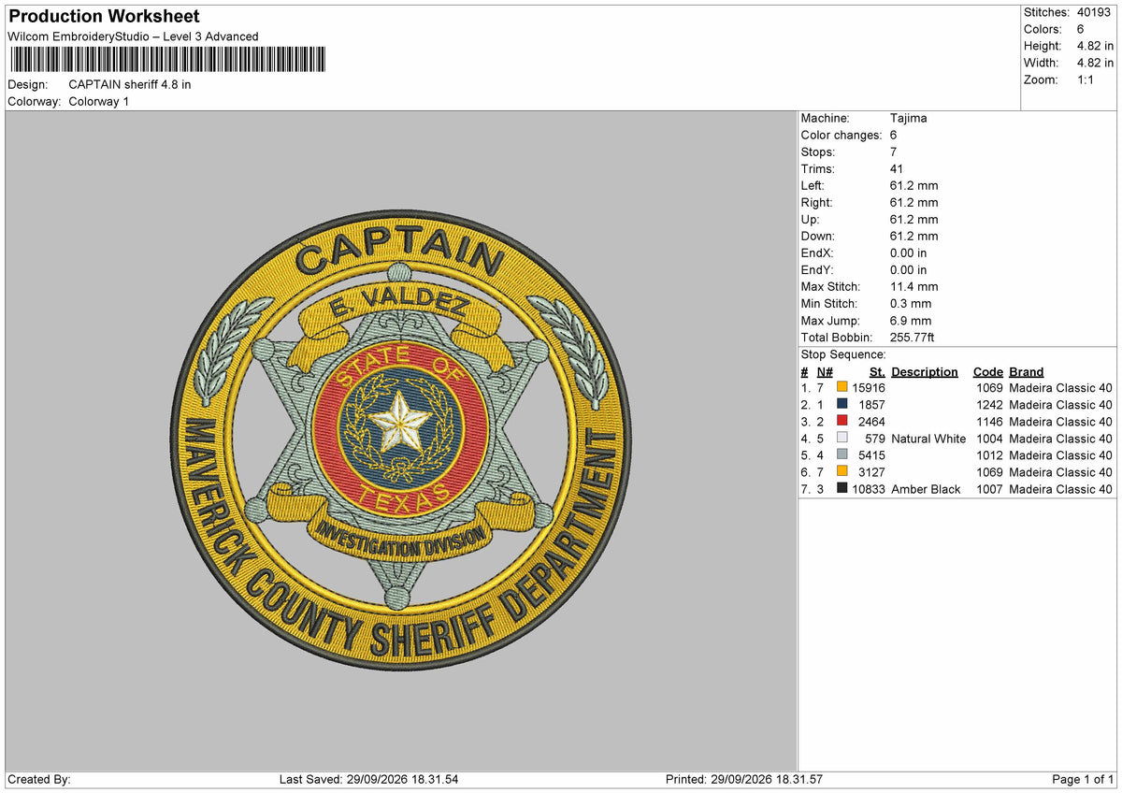The width and height of the screenshot is (1122, 793).
Task: Click the Max Stitch value 11.4 mm
Action: (914, 286)
